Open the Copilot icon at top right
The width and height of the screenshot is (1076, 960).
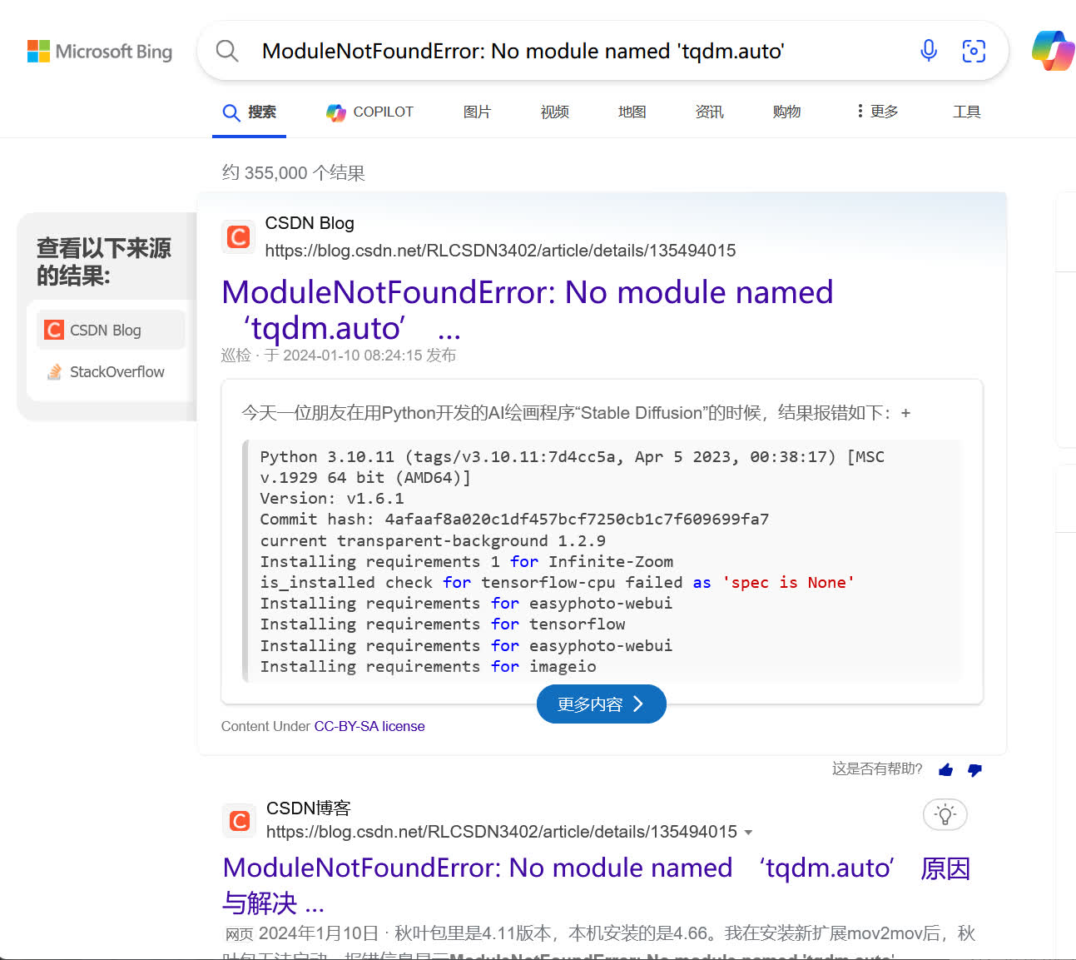[1053, 51]
